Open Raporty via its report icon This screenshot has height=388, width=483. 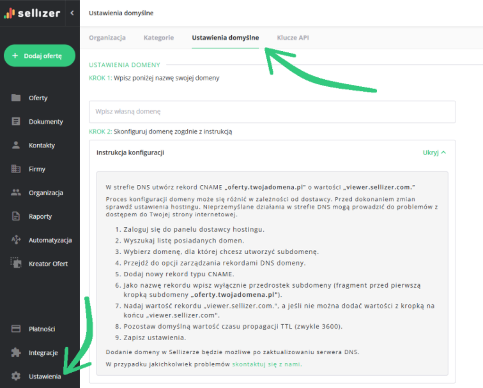click(x=16, y=216)
